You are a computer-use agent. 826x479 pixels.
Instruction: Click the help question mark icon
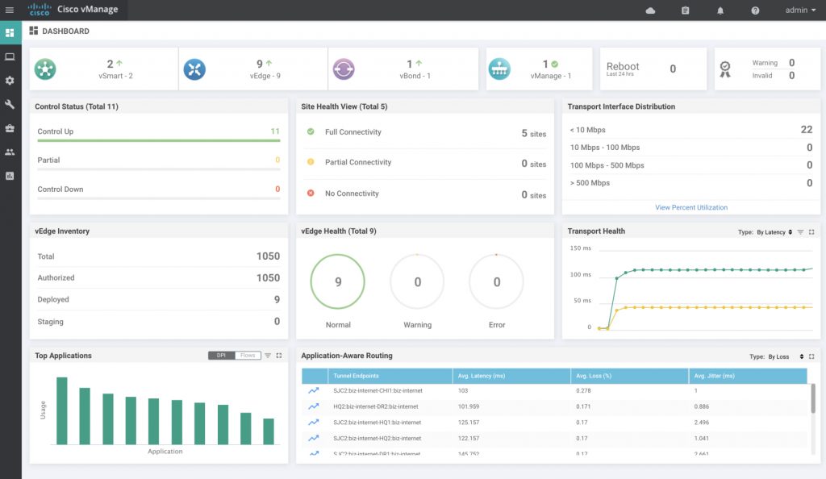coord(755,10)
